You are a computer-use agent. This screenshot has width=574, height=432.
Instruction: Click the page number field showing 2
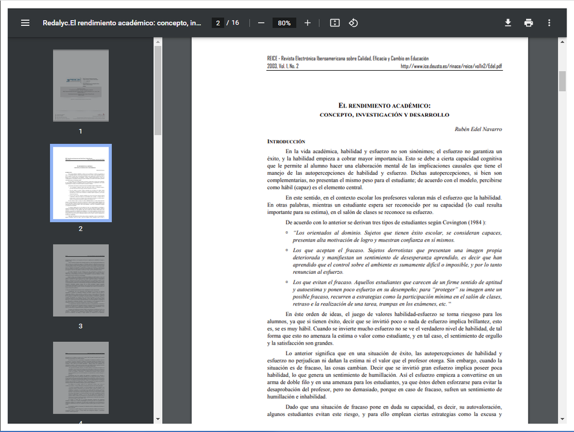tap(218, 22)
